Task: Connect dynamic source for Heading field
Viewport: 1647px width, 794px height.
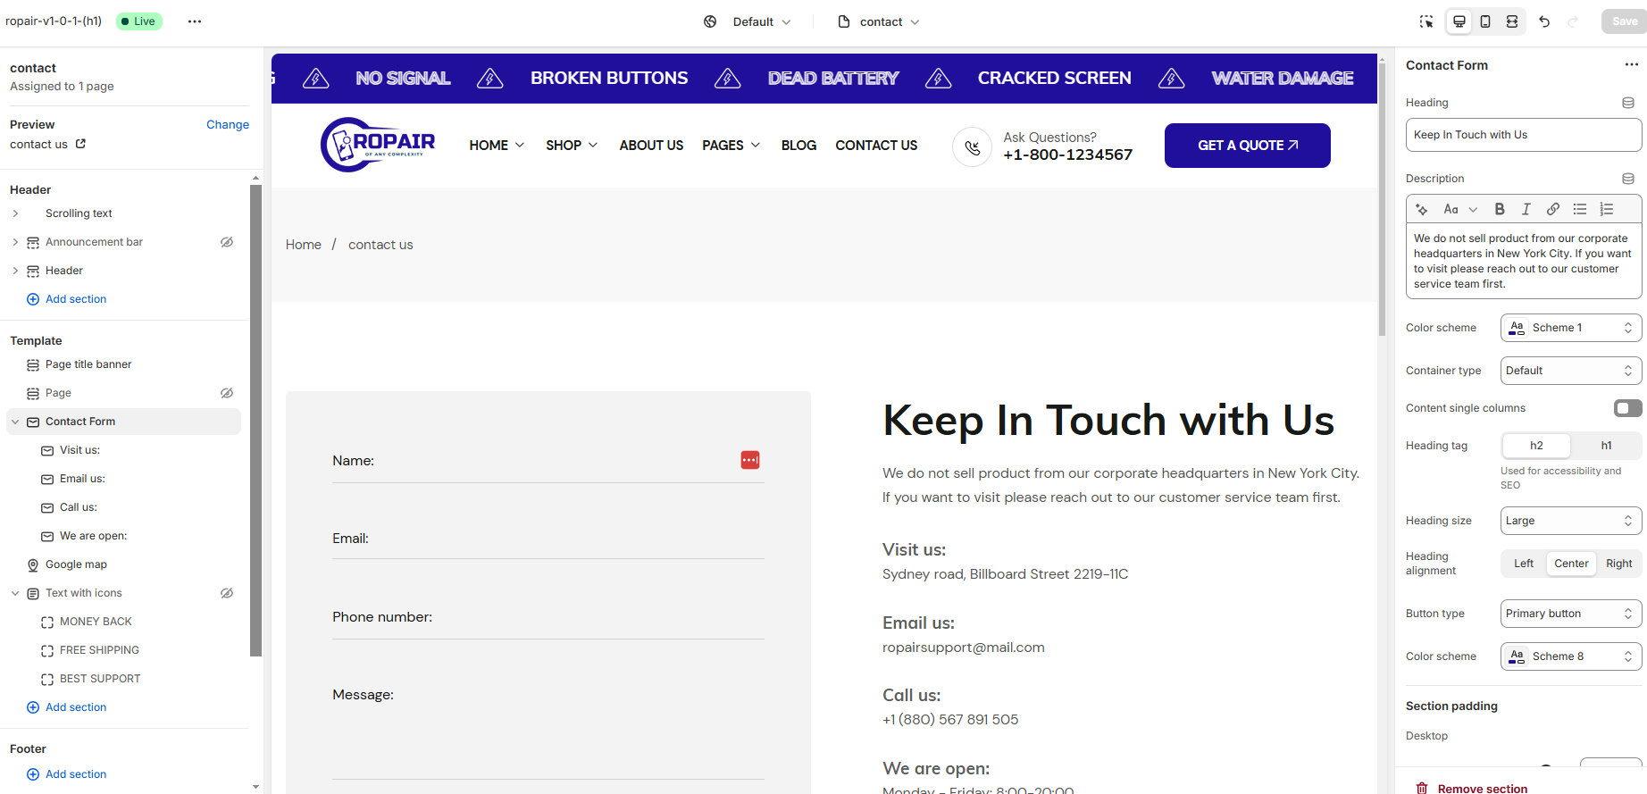Action: click(1628, 103)
